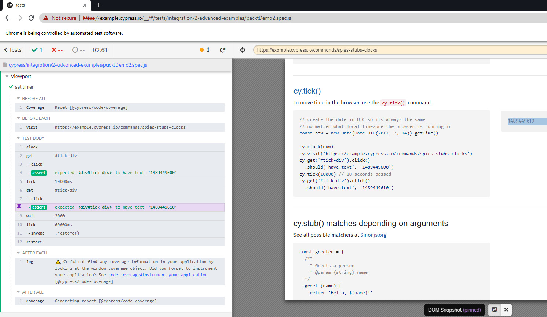The height and width of the screenshot is (317, 547).
Task: Select the pinned assert '1489449610' row
Action: (120, 207)
